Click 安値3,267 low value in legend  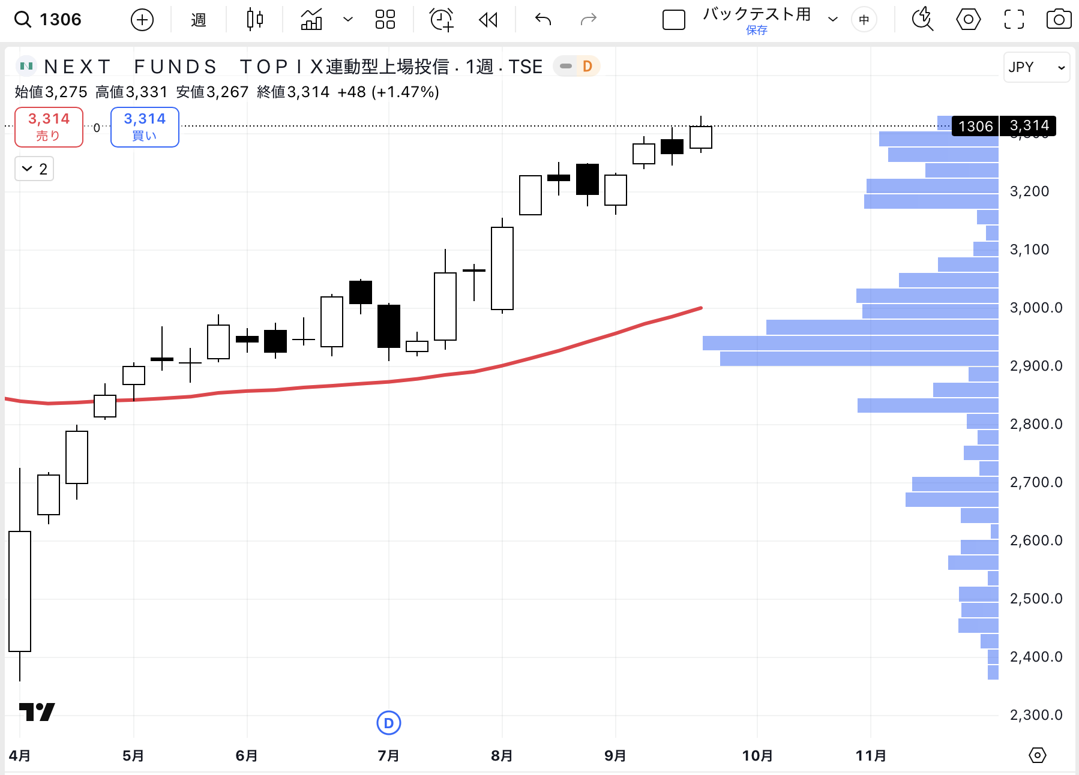(x=212, y=92)
